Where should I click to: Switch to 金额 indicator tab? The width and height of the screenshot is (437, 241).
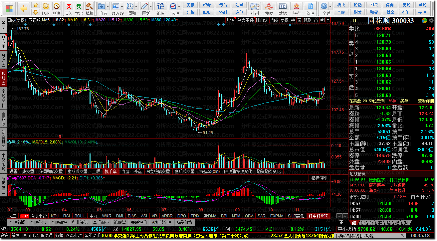pyautogui.click(x=96, y=172)
